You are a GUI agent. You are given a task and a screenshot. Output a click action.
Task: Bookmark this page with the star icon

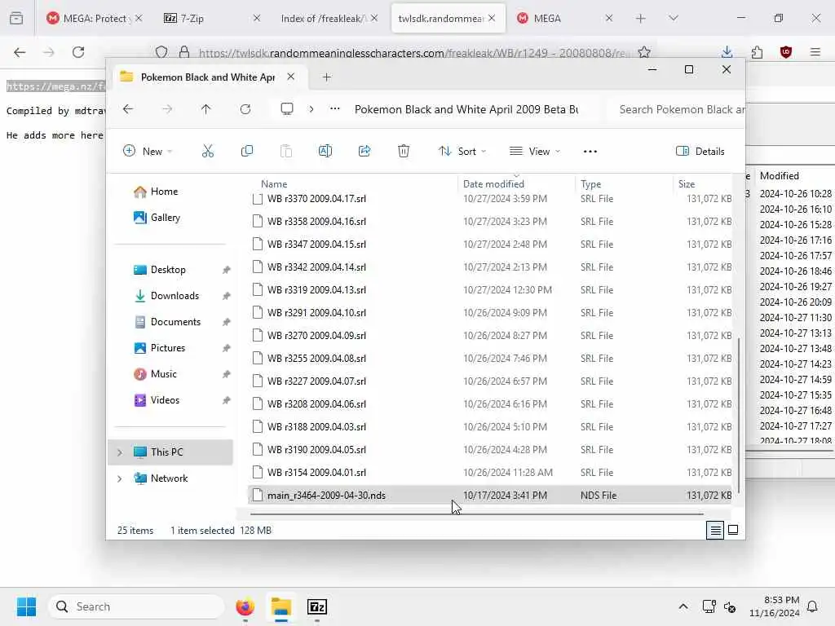tap(644, 52)
